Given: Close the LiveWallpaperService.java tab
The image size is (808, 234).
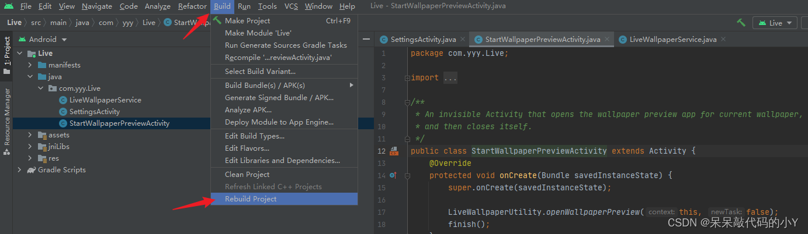Looking at the screenshot, I should click(723, 40).
